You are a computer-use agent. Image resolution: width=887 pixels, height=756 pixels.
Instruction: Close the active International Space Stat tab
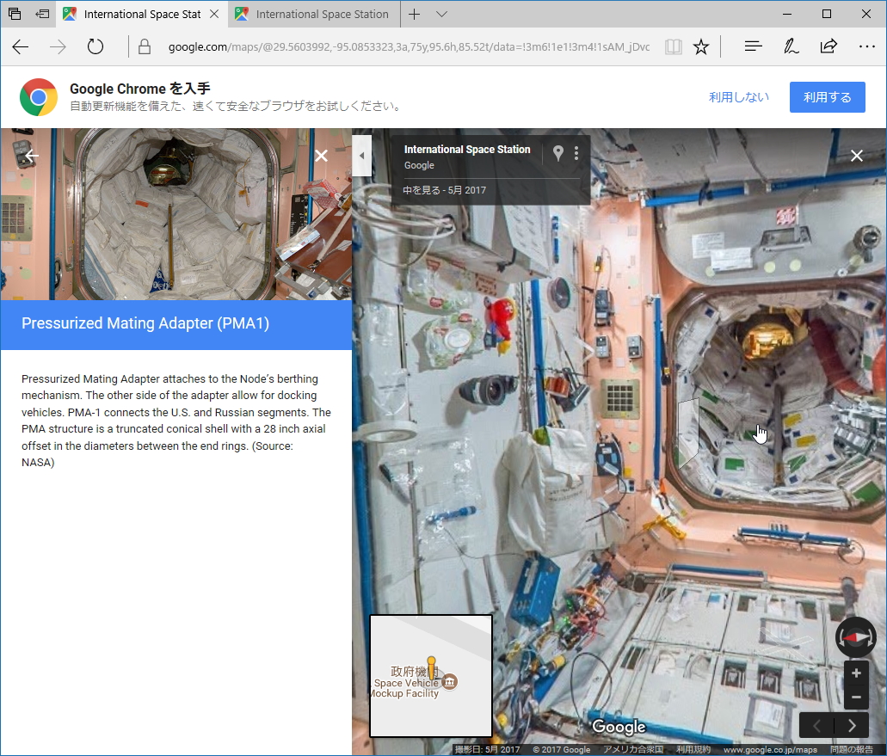tap(214, 14)
